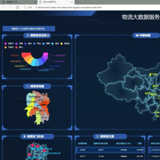Toggle the 承德 purple legend item
This screenshot has width=160, height=160.
click(19, 44)
